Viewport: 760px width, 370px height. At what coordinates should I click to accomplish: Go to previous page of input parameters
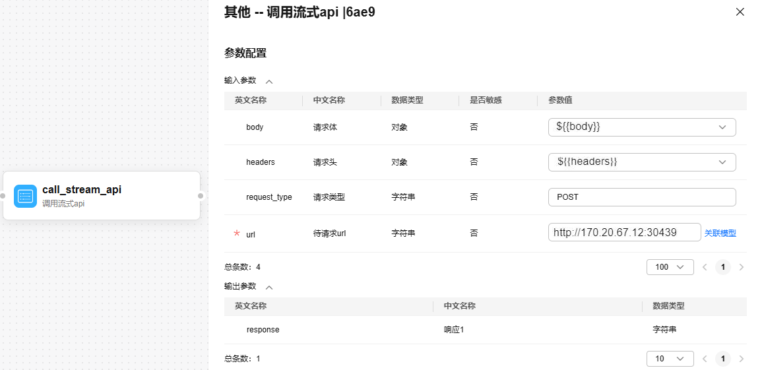(705, 267)
